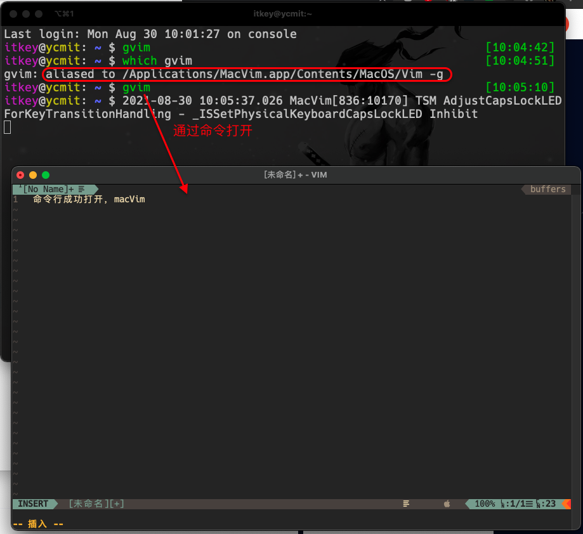Click the terminal title 'itkey@ycmit:~'
This screenshot has width=583, height=534.
point(282,14)
